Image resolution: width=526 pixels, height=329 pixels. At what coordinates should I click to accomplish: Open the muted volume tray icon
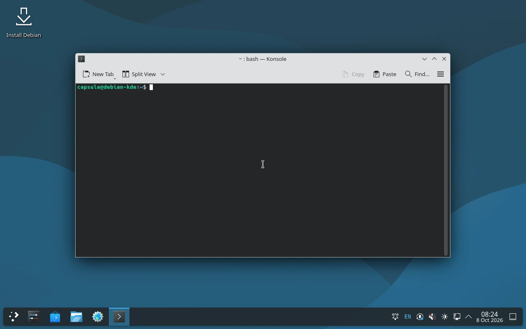coord(432,317)
